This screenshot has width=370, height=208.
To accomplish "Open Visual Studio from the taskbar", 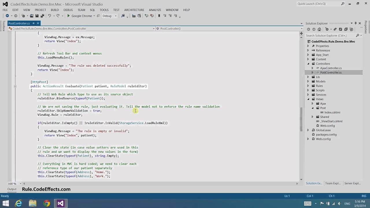I will (60, 203).
